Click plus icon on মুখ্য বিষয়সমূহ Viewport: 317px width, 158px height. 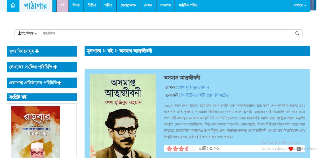pos(37,51)
